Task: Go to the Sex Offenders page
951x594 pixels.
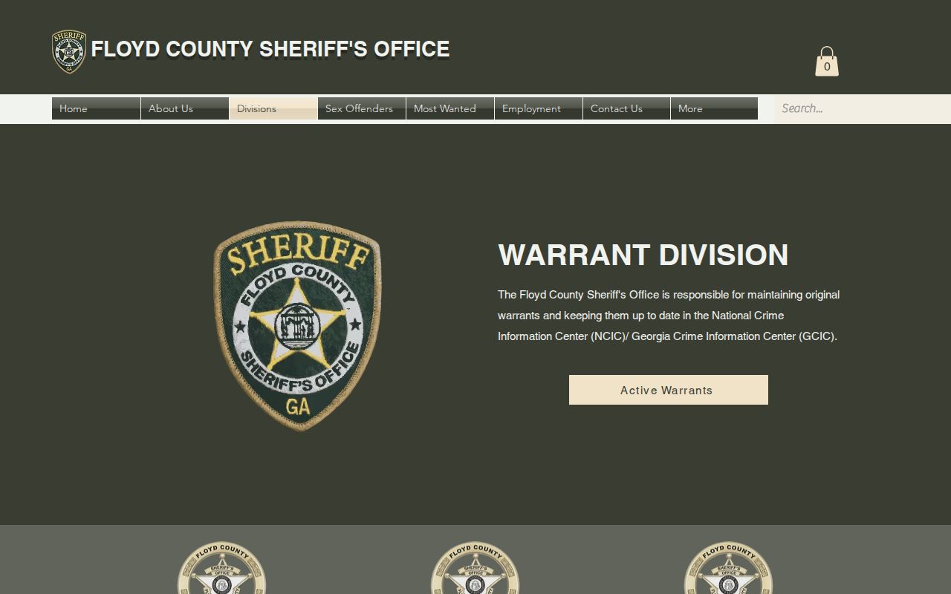Action: [361, 108]
